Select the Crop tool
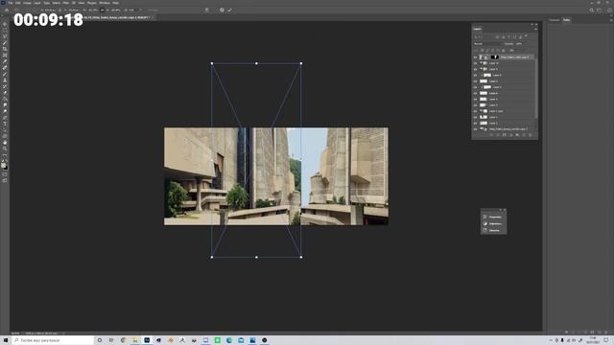Screen dimensions: 614x345 (5, 49)
